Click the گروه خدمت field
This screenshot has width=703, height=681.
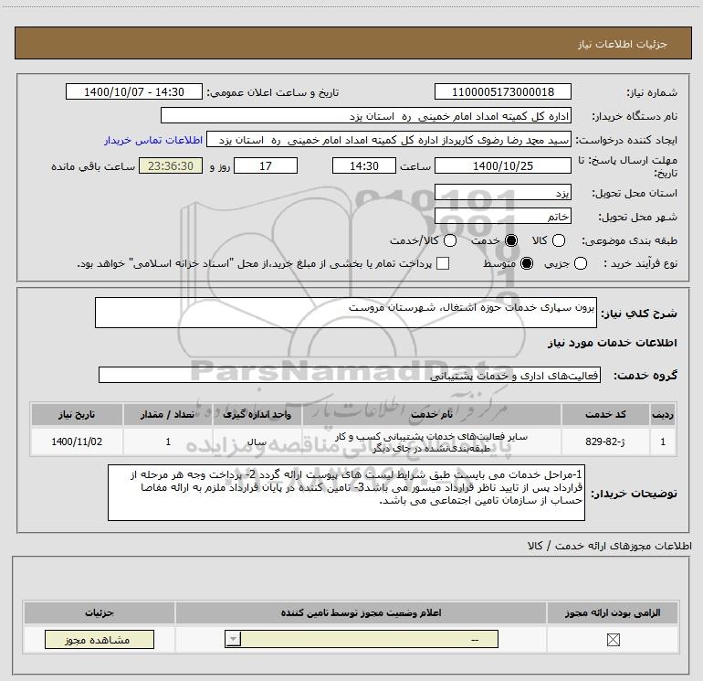pyautogui.click(x=350, y=375)
